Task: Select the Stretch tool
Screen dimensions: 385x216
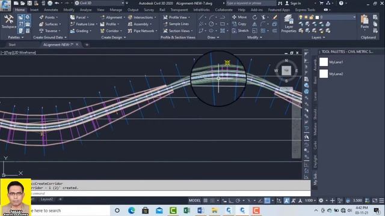Action: coord(241,31)
